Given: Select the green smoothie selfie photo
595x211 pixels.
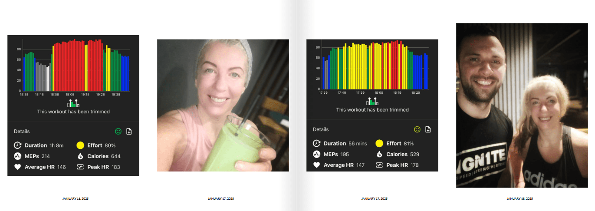Looking at the screenshot, I should [x=223, y=105].
